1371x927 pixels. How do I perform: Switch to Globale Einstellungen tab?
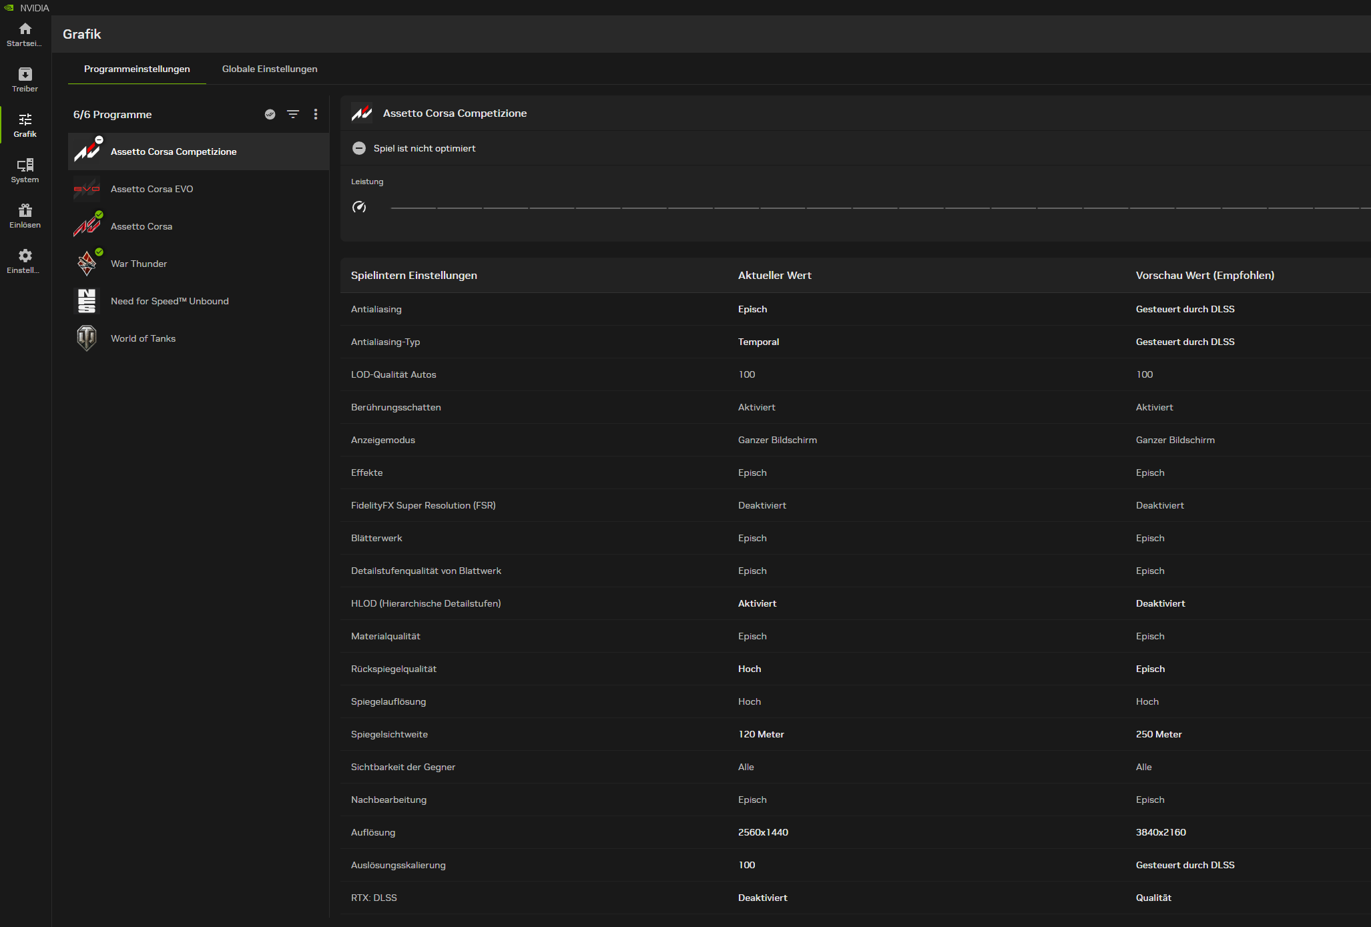click(x=270, y=69)
